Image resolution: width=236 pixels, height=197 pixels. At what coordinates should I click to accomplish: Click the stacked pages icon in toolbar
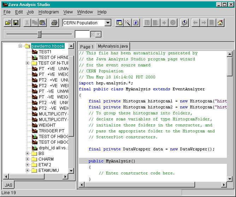184,23
